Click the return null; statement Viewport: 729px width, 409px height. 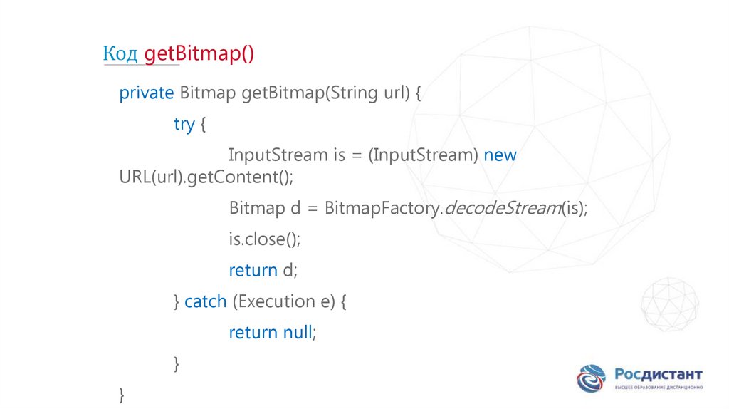tap(271, 332)
